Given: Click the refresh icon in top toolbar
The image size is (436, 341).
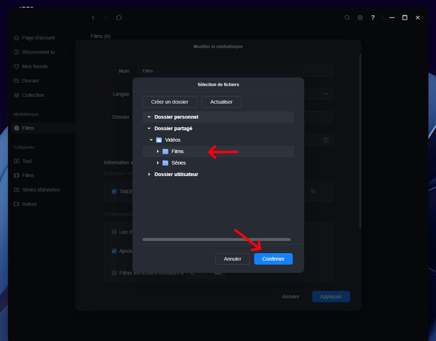Looking at the screenshot, I should pos(119,17).
